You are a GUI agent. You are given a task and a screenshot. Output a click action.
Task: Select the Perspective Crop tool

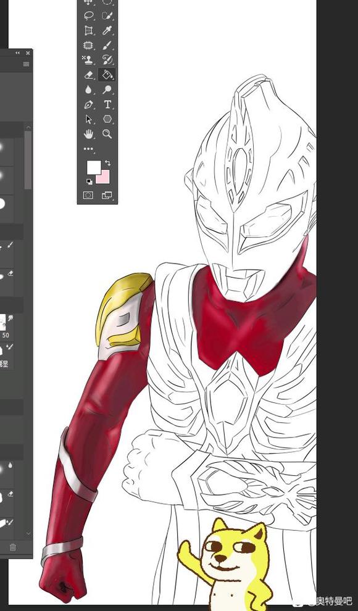point(89,30)
